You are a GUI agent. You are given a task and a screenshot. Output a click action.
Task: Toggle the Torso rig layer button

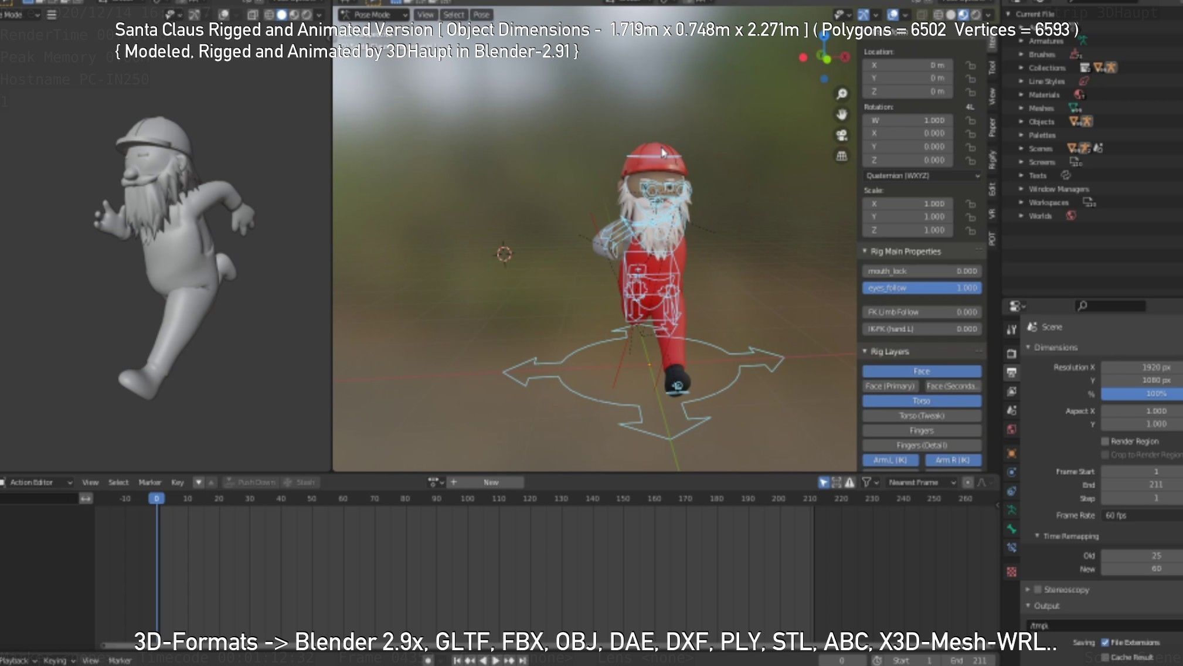pyautogui.click(x=922, y=401)
